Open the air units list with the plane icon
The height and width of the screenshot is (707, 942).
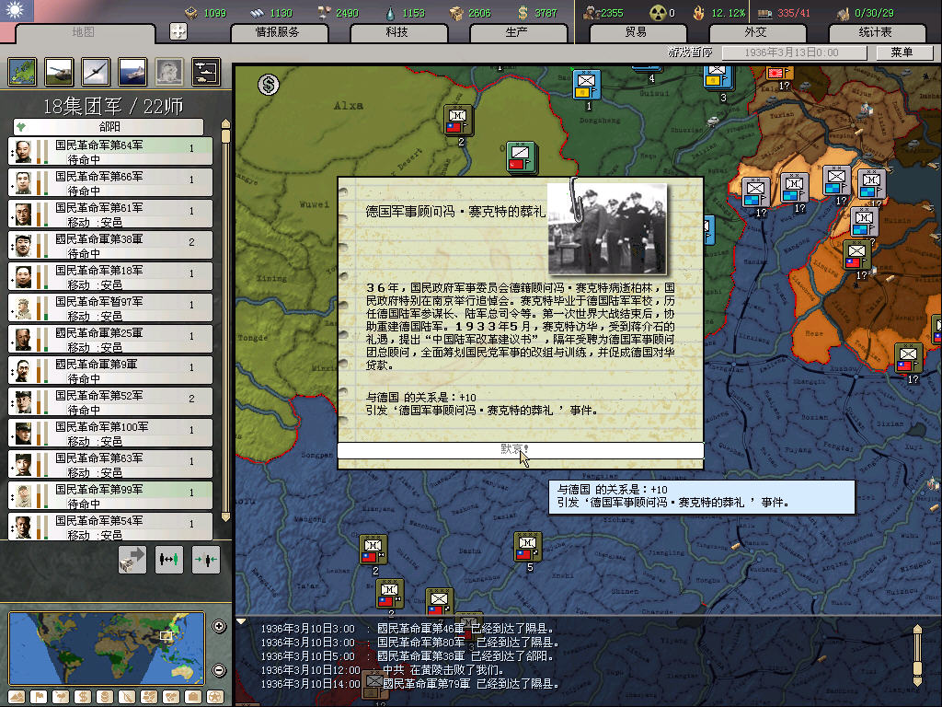pyautogui.click(x=96, y=72)
